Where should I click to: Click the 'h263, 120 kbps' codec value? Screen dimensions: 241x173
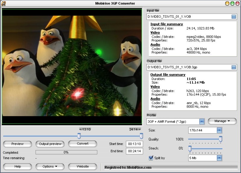(198, 91)
